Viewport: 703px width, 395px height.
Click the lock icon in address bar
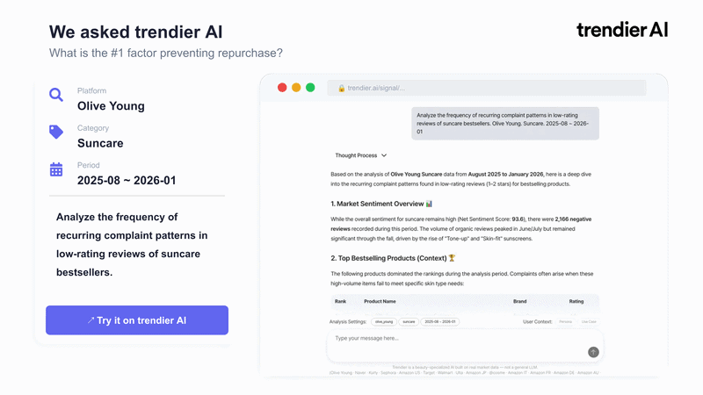tap(341, 88)
